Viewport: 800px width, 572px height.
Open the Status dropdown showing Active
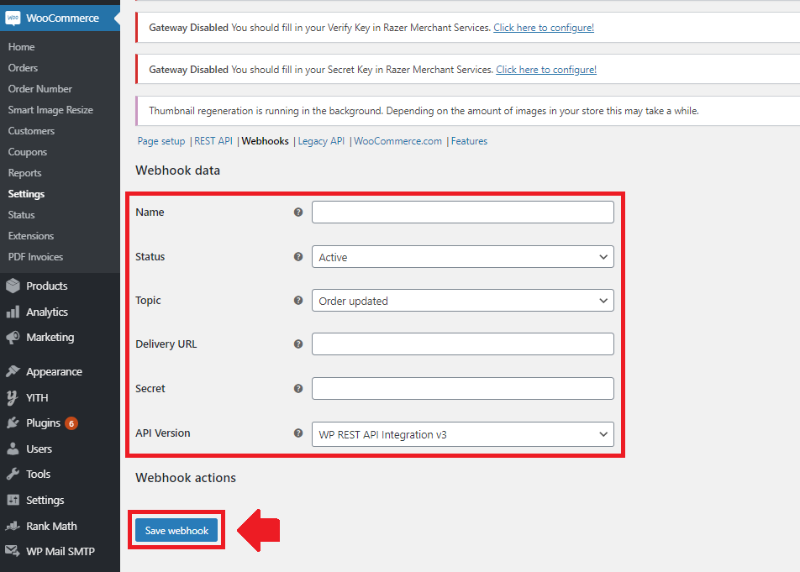pyautogui.click(x=462, y=257)
